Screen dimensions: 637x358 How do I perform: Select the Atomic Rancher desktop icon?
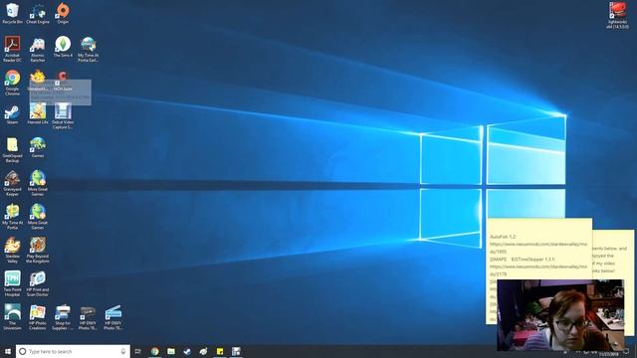[38, 49]
